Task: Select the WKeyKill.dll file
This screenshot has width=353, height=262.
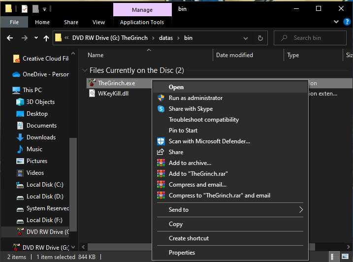Action: pos(113,94)
